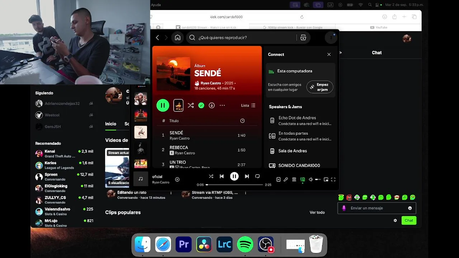Go back with Spotify's back arrow

(x=157, y=38)
